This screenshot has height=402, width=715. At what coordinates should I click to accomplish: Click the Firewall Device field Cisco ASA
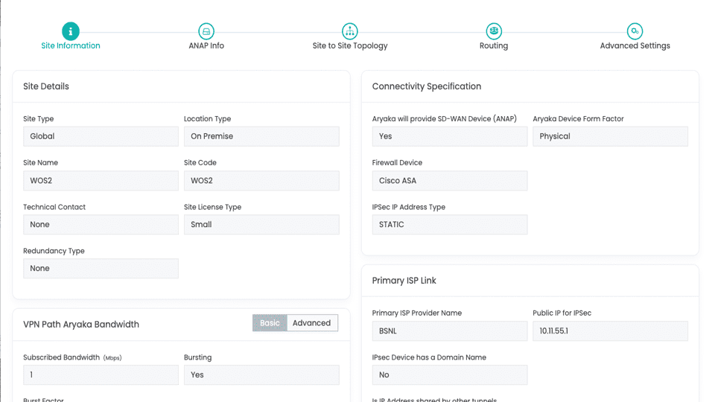pyautogui.click(x=450, y=180)
